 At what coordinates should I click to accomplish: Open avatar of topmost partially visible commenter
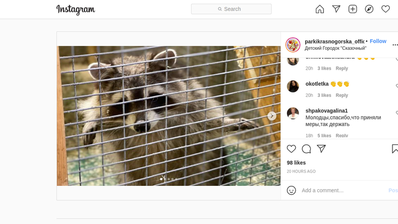293,61
